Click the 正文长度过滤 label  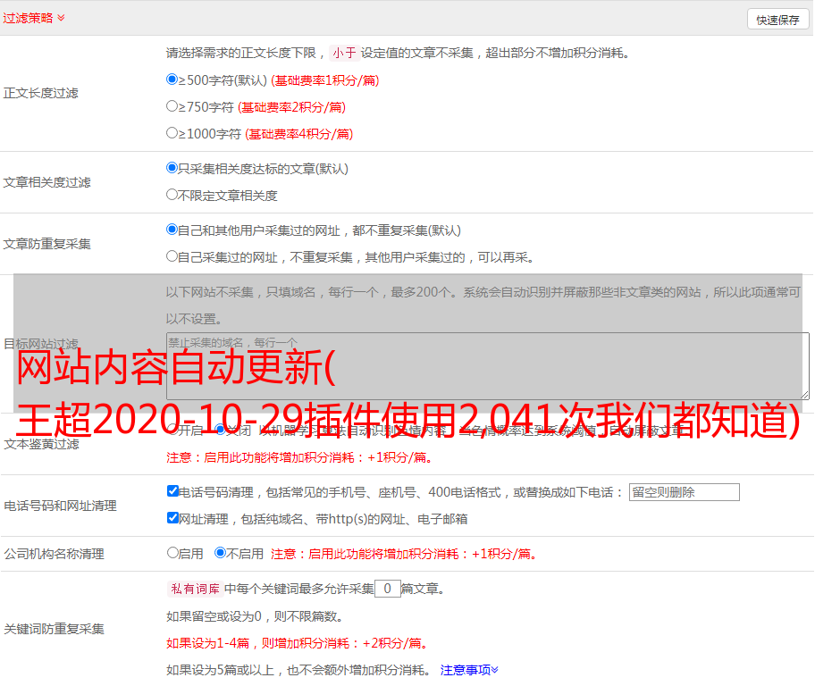[40, 93]
